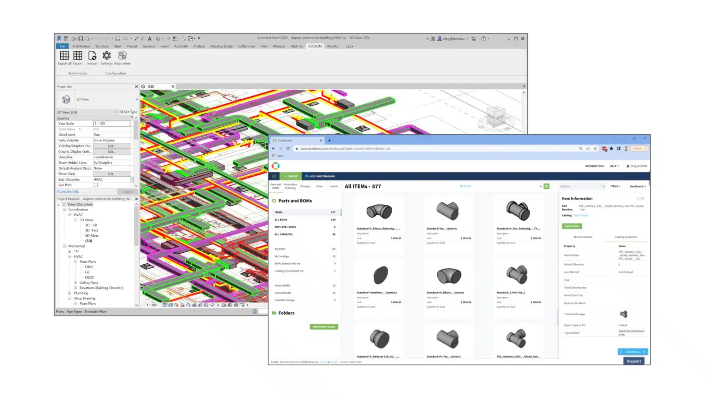Close the {3D} view tab in Revit

tap(173, 87)
